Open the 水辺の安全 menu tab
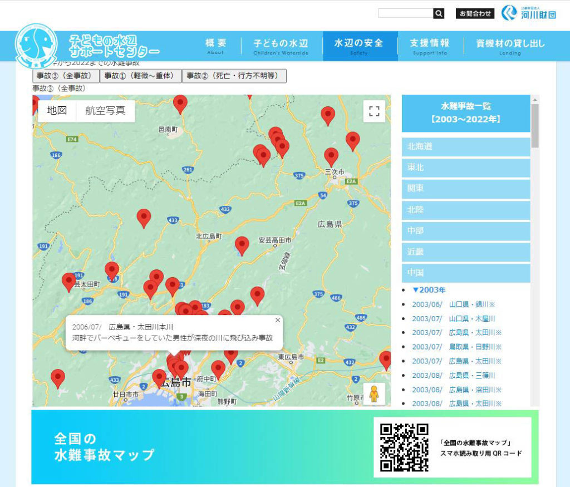Viewport: 570px width, 487px height. click(359, 46)
